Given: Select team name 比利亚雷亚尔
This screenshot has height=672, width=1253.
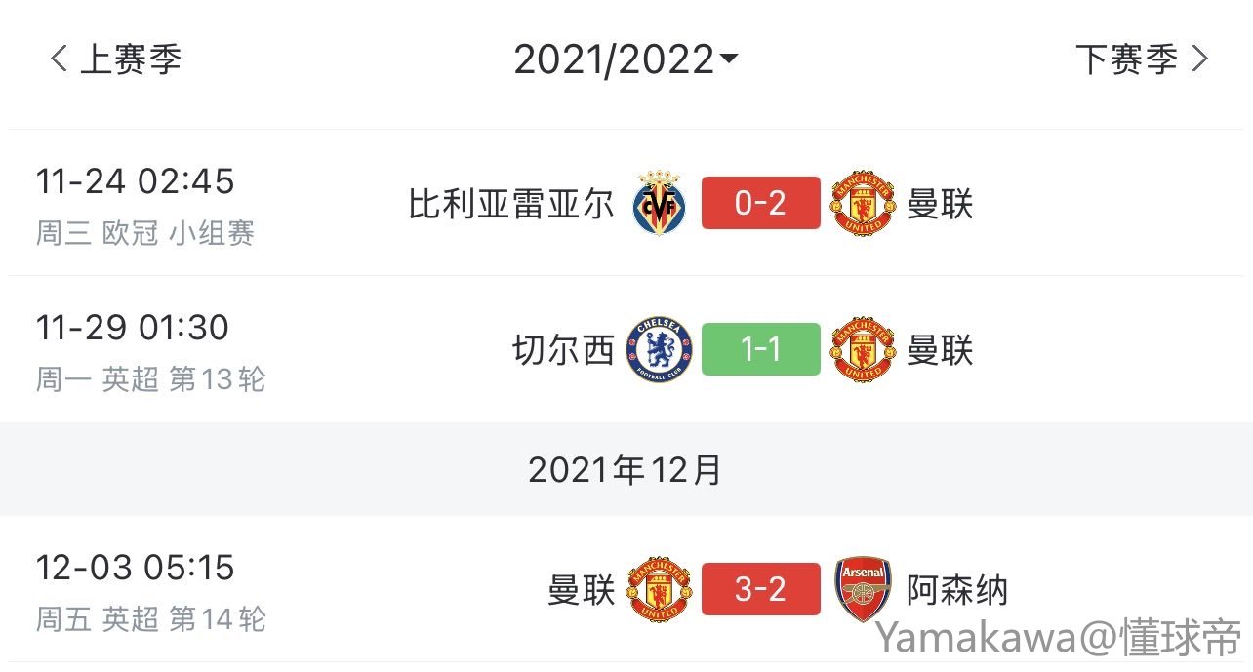Looking at the screenshot, I should 511,205.
